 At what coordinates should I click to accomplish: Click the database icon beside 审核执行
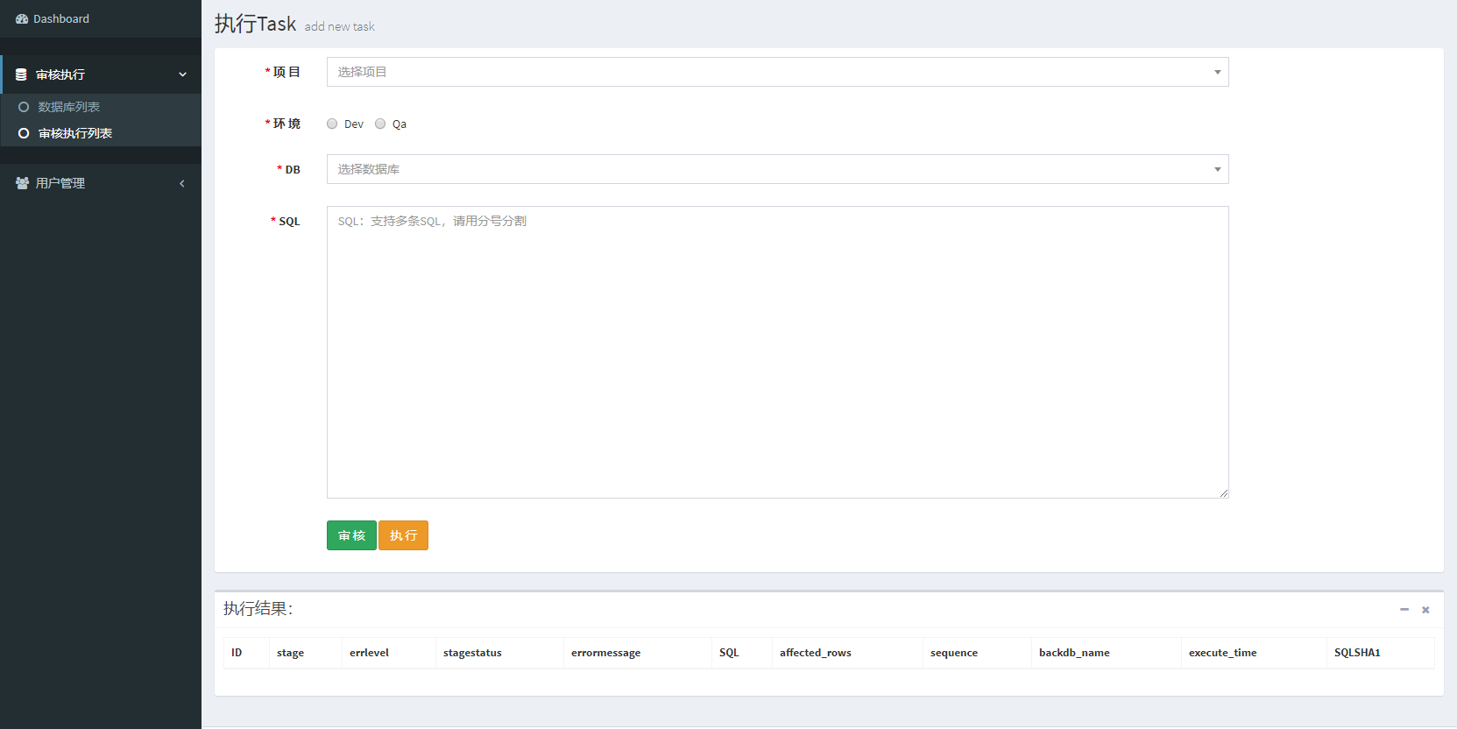click(21, 74)
